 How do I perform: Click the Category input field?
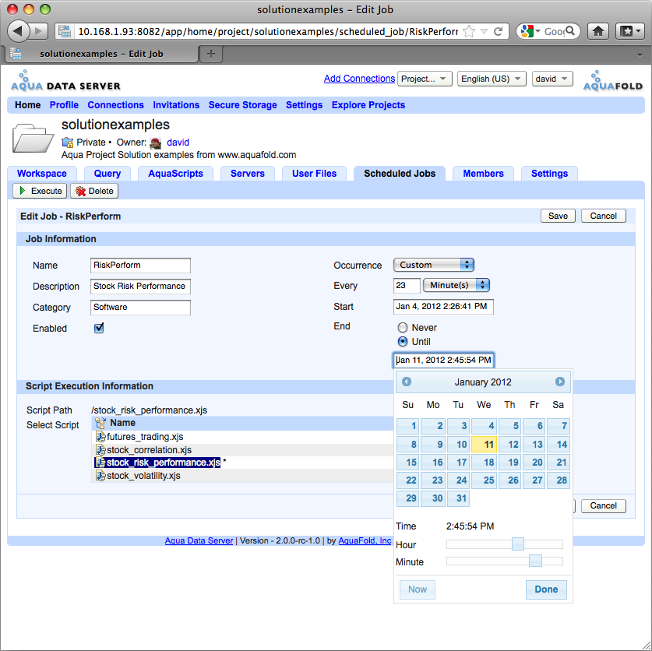click(140, 308)
